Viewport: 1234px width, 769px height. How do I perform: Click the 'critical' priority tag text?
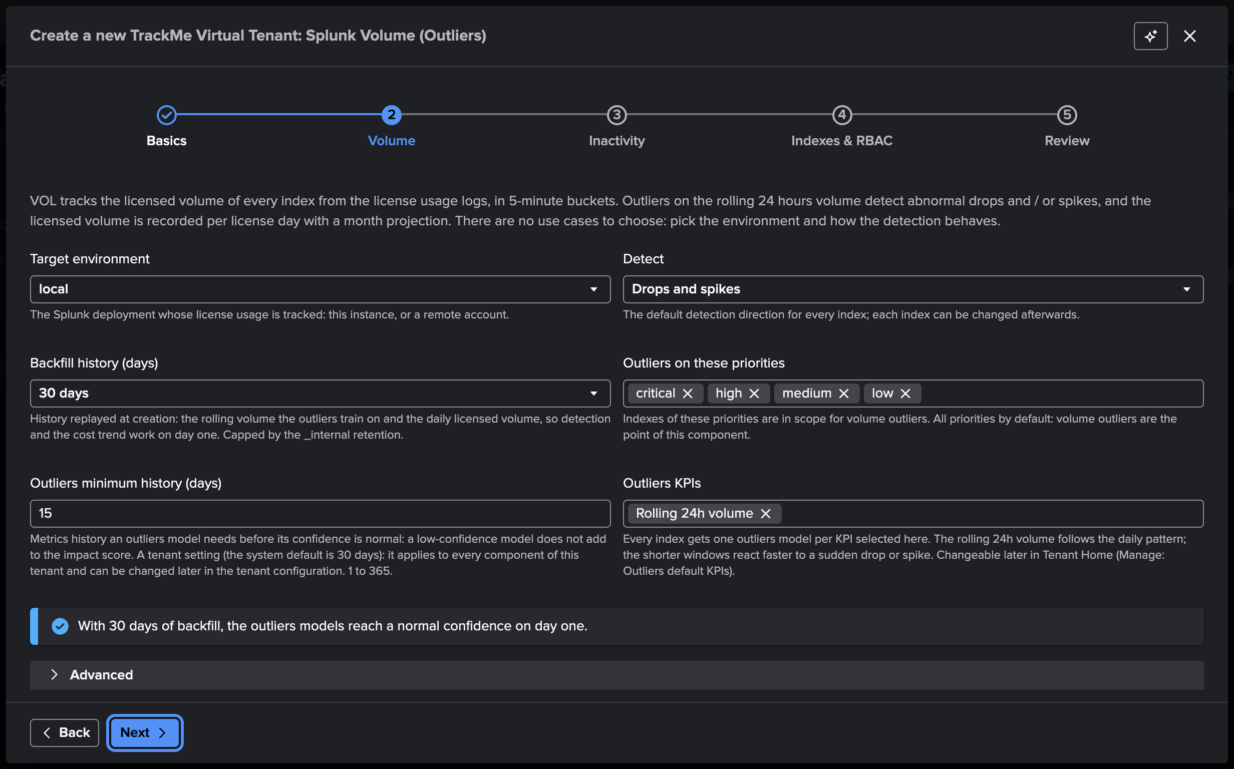[x=655, y=393]
